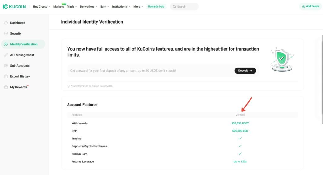The height and width of the screenshot is (175, 323).
Task: Click the KuCoin logo
Action: [14, 6]
